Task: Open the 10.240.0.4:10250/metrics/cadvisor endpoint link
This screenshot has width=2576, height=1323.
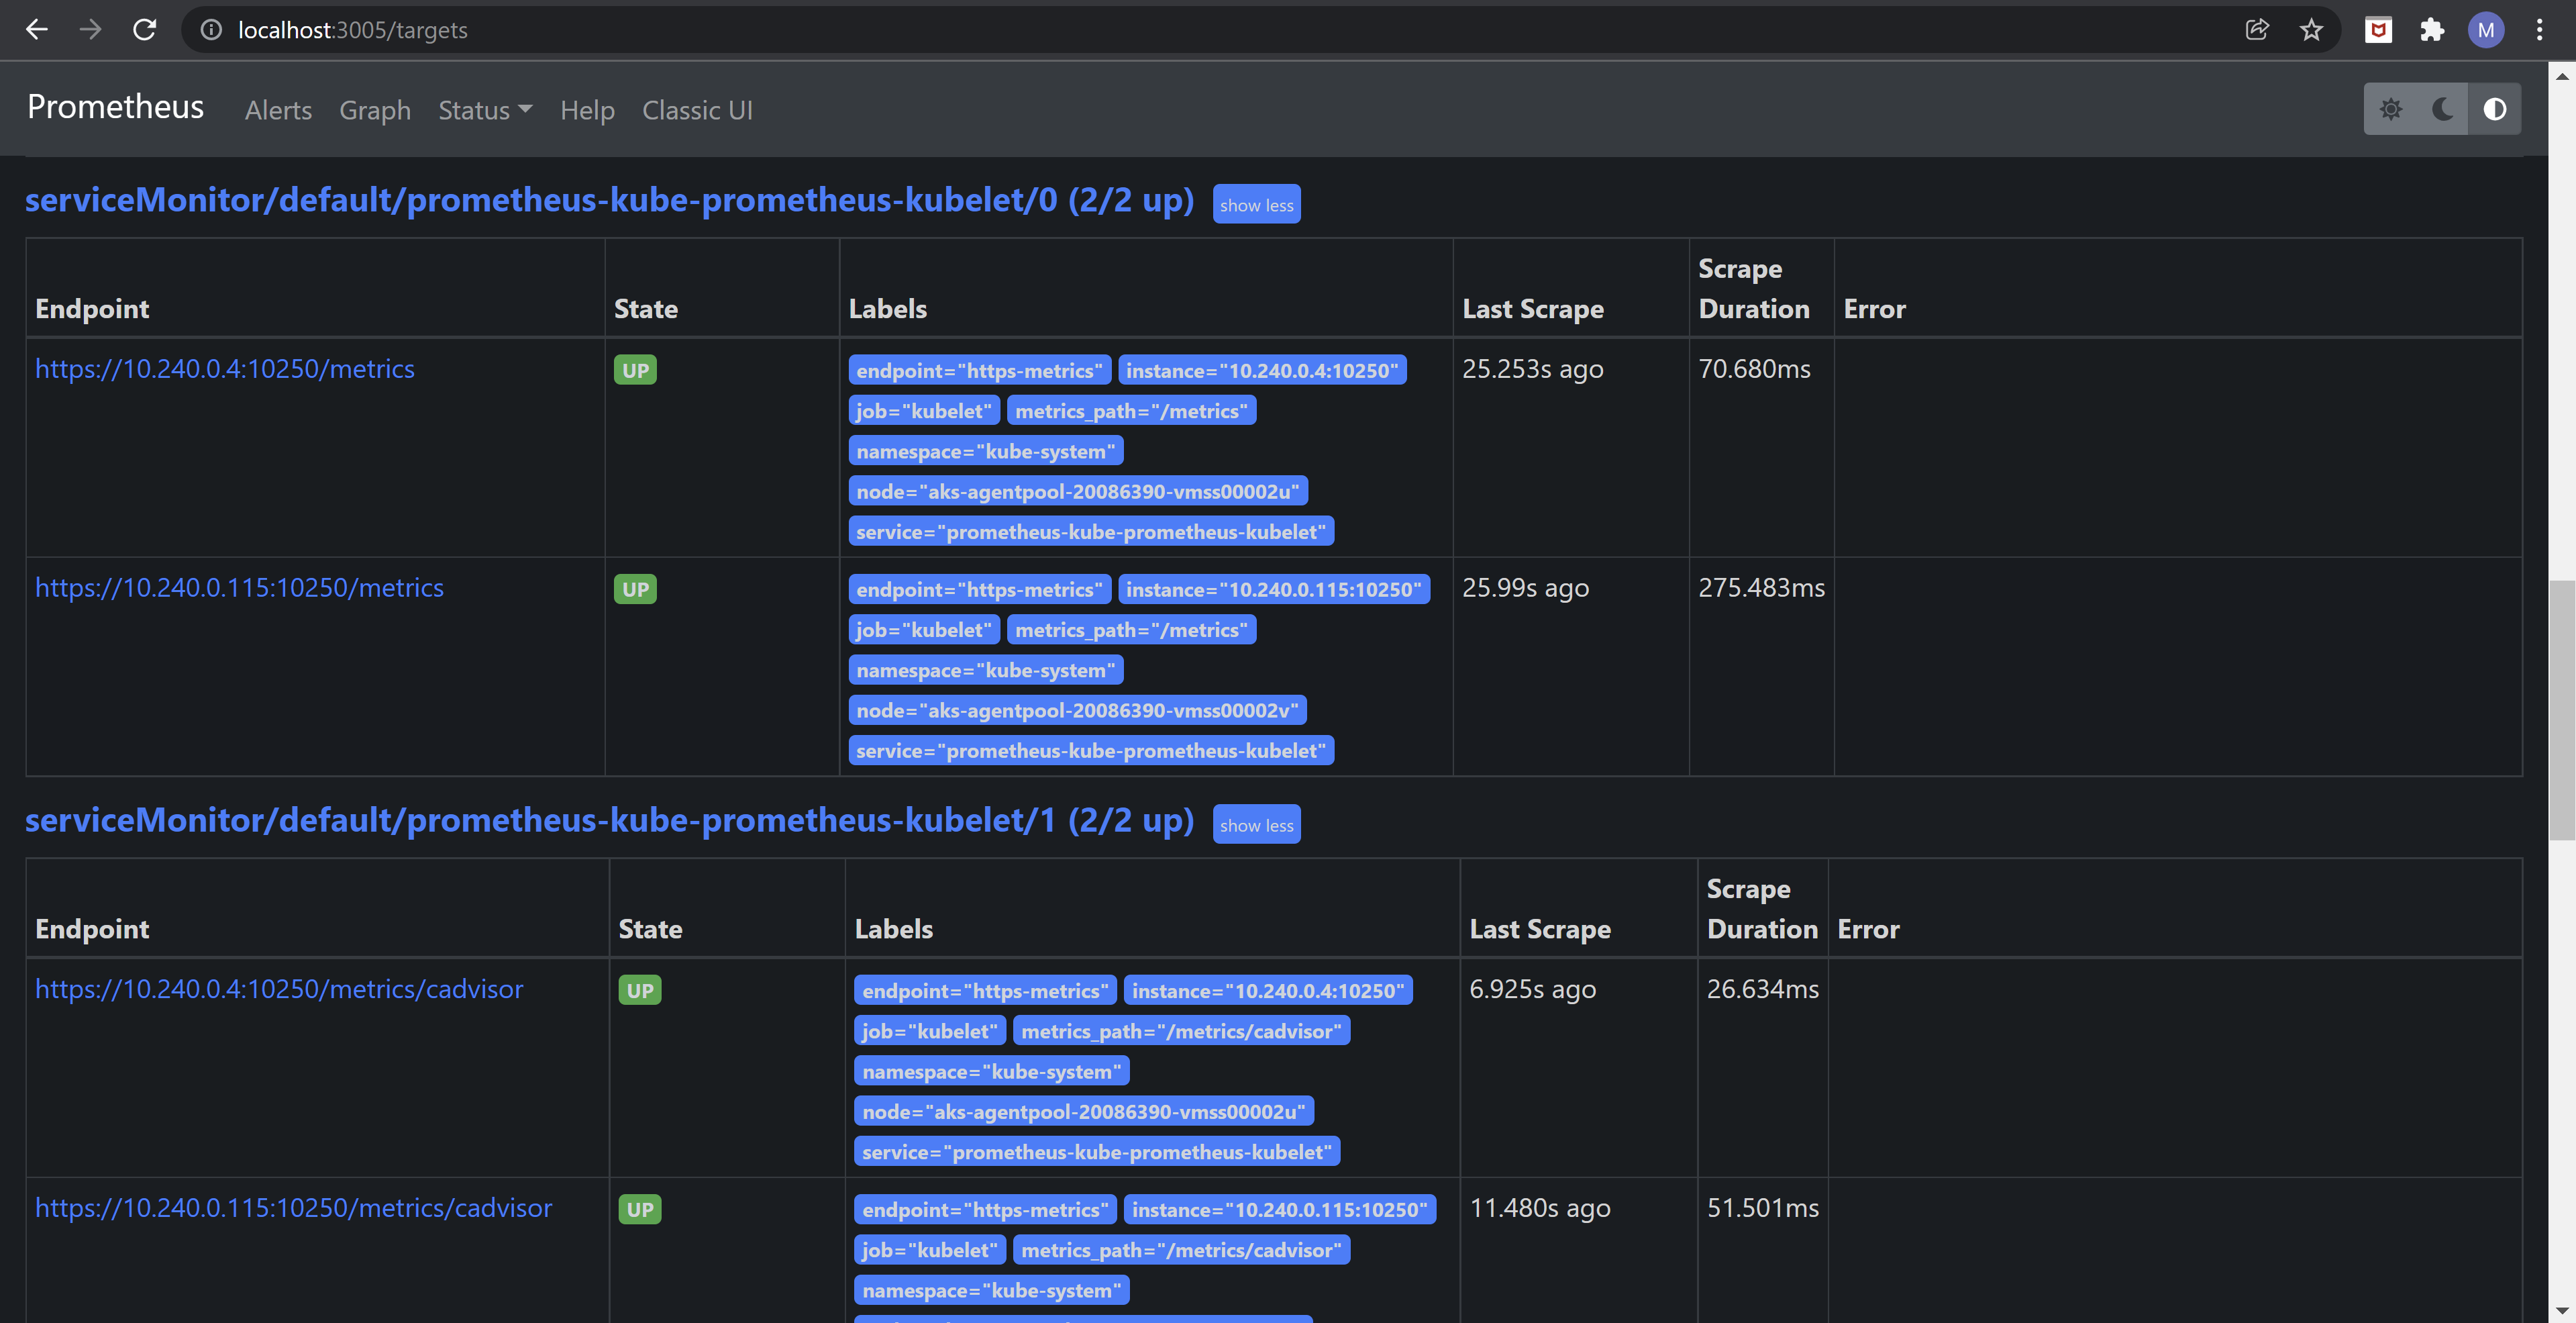Action: click(x=279, y=989)
